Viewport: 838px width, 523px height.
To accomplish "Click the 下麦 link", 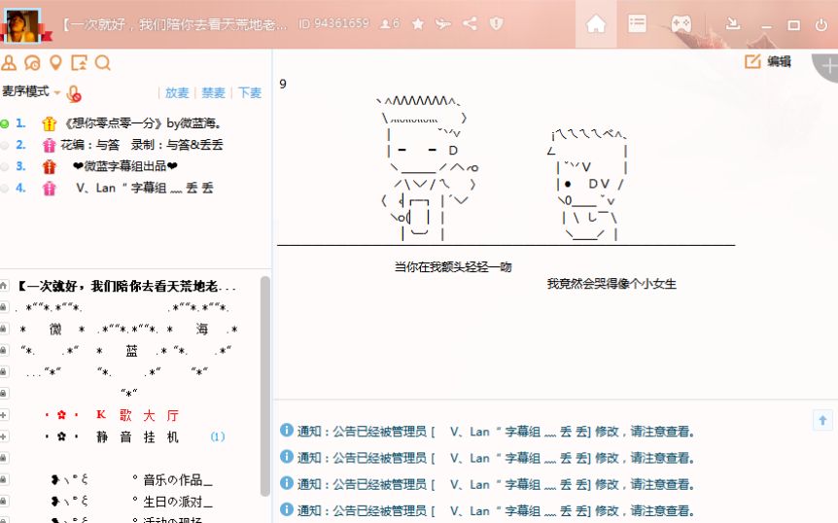I will click(250, 92).
